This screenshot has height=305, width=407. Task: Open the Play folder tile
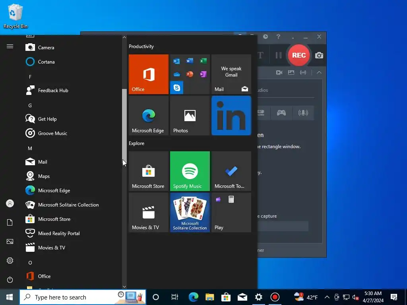231,212
